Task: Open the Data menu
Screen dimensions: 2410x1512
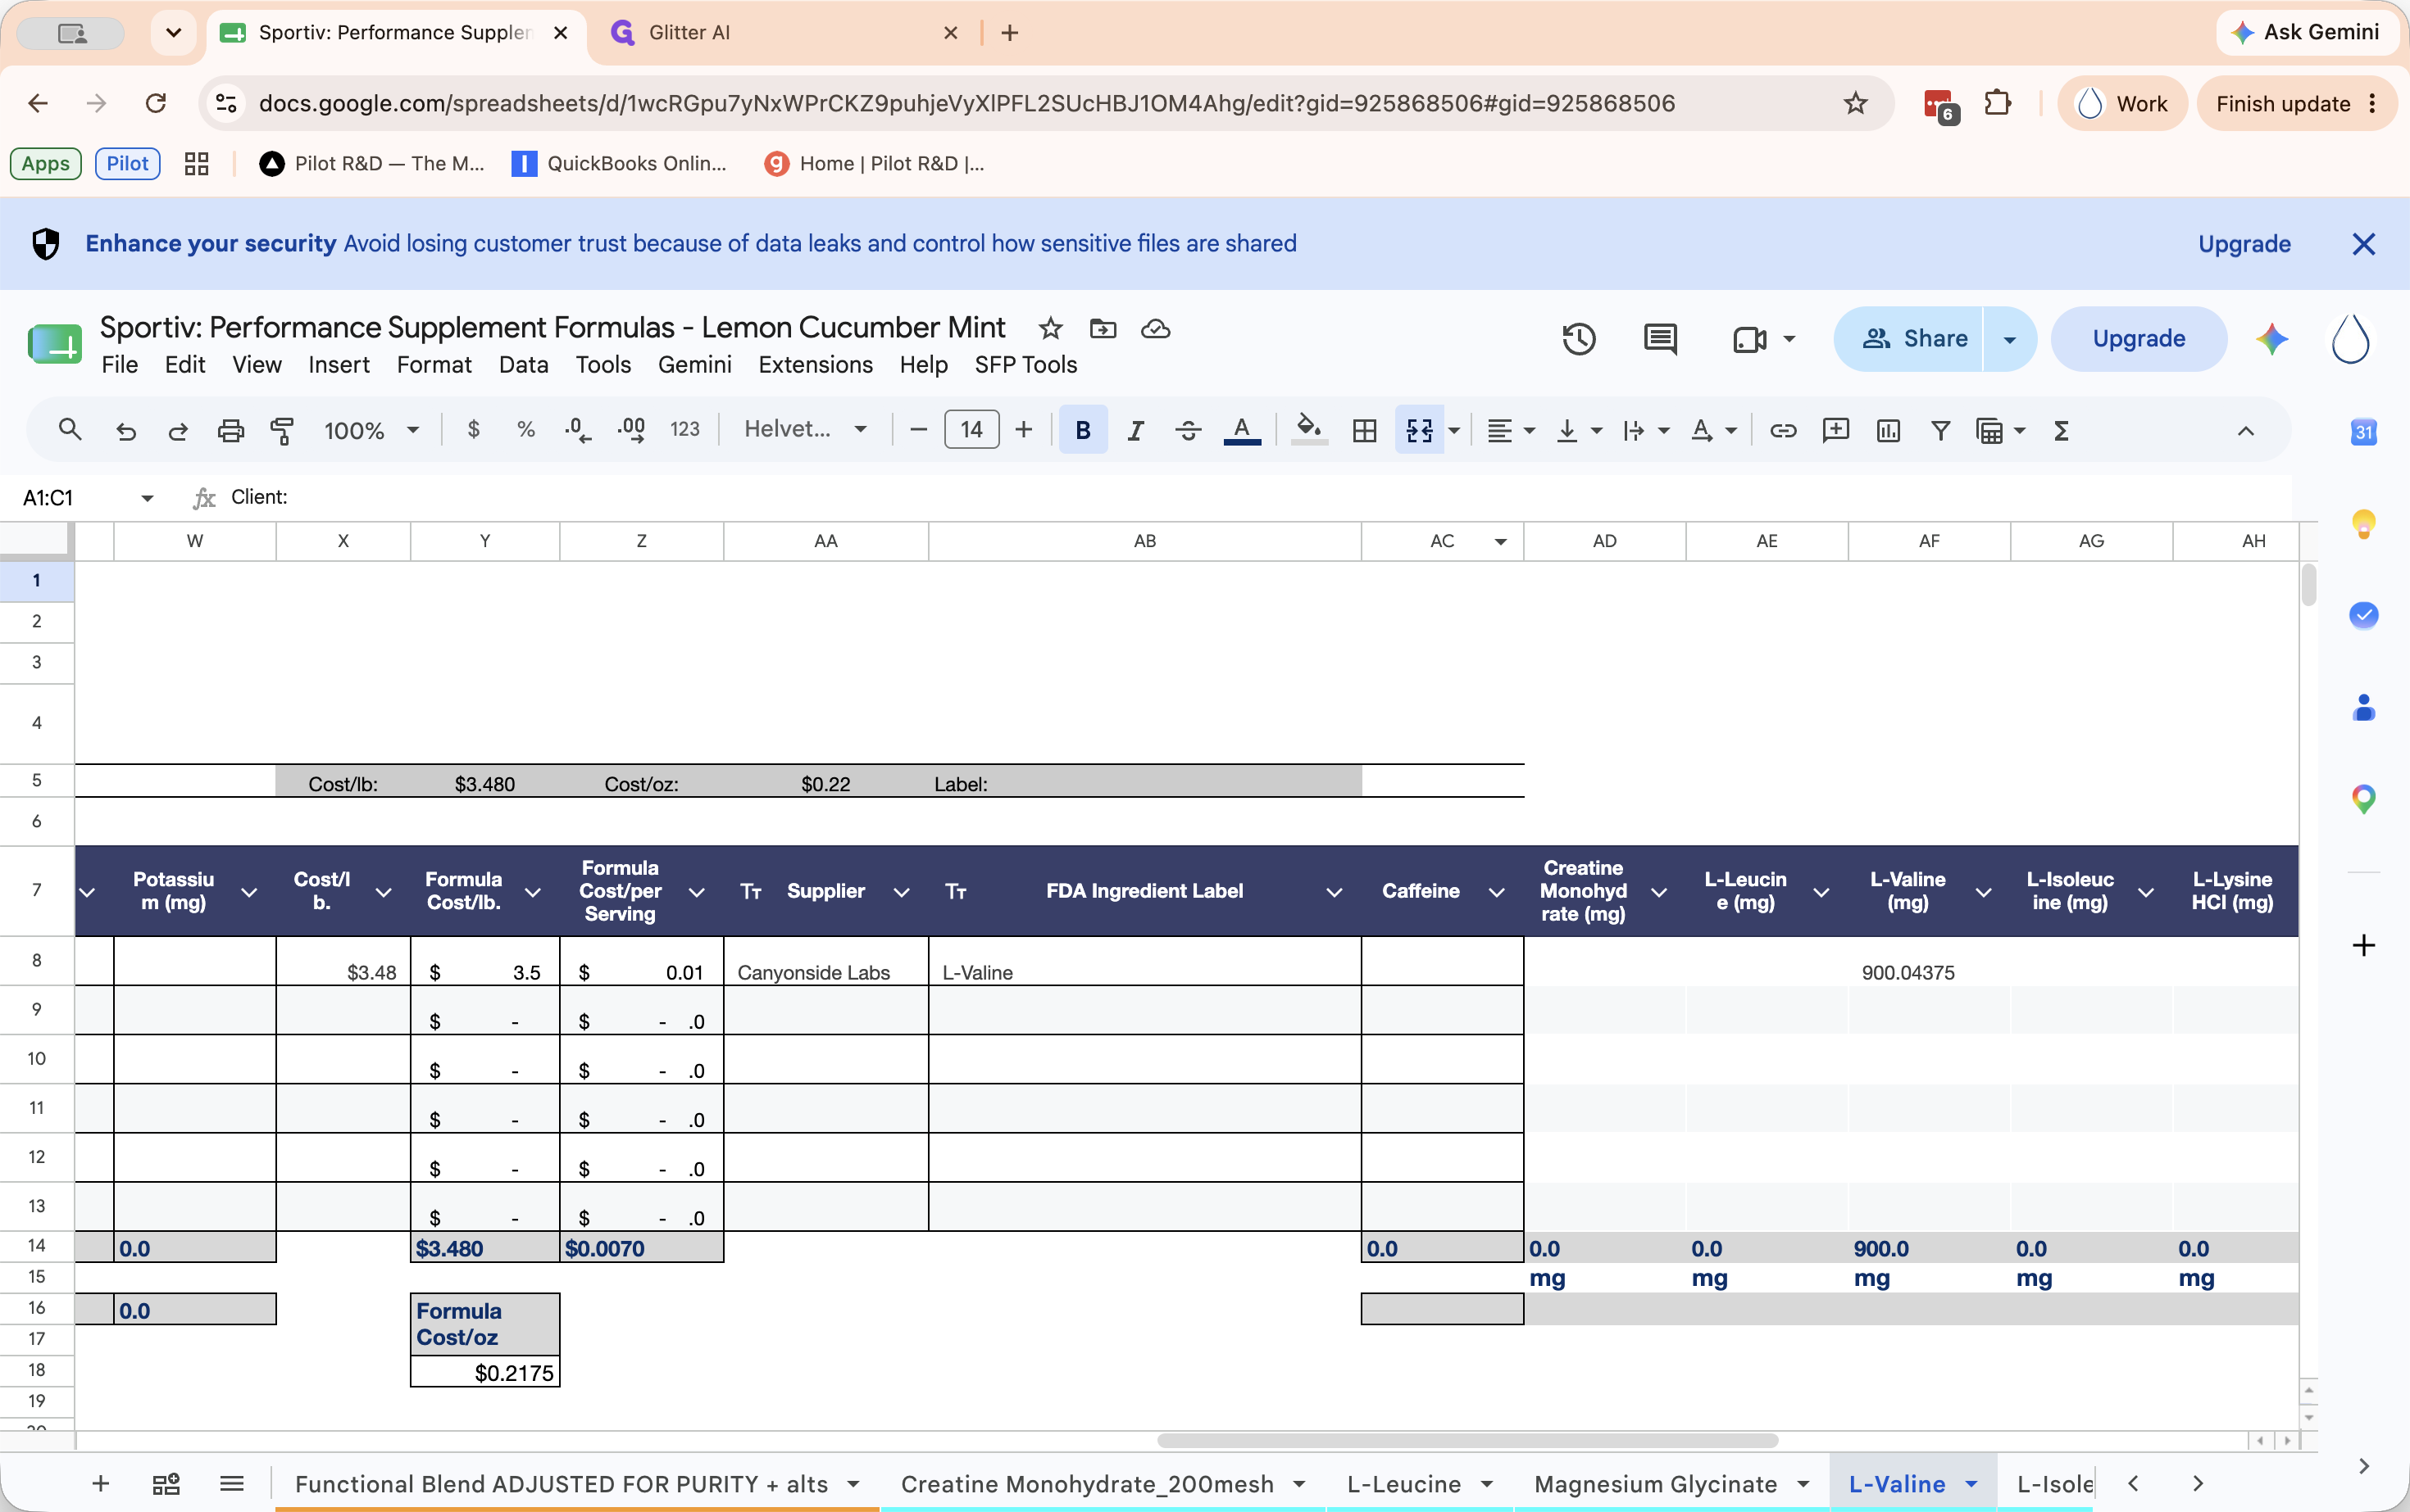Action: click(524, 365)
